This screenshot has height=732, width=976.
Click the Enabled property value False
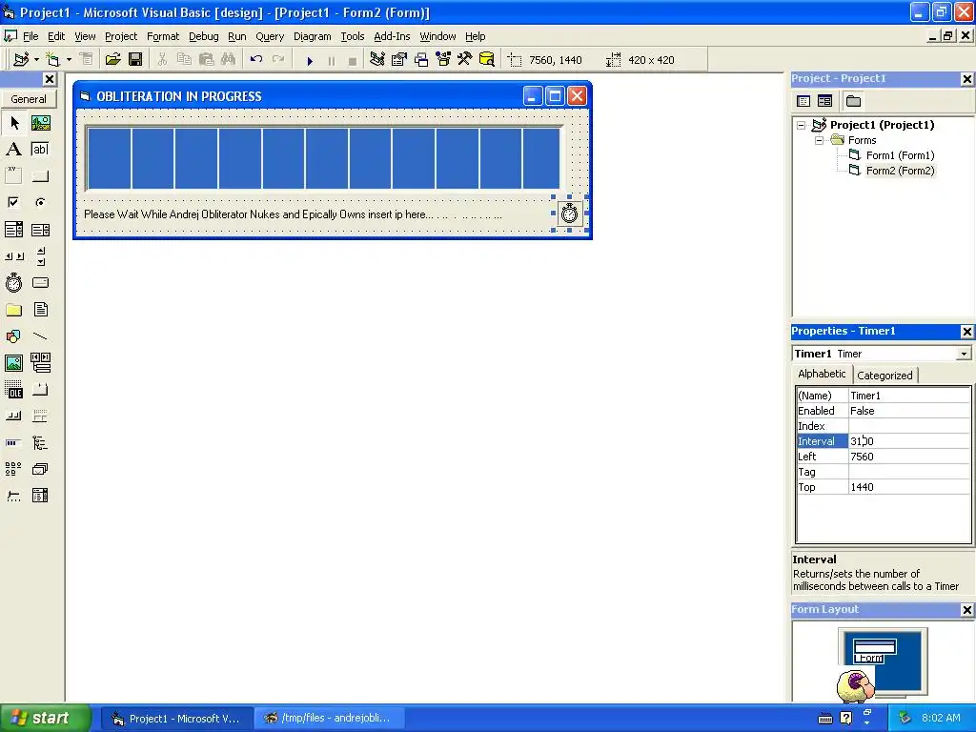pos(908,411)
